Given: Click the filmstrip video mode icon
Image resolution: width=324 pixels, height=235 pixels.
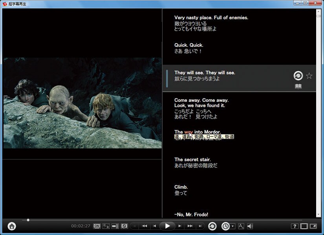Looking at the screenshot, I should pyautogui.click(x=304, y=226).
